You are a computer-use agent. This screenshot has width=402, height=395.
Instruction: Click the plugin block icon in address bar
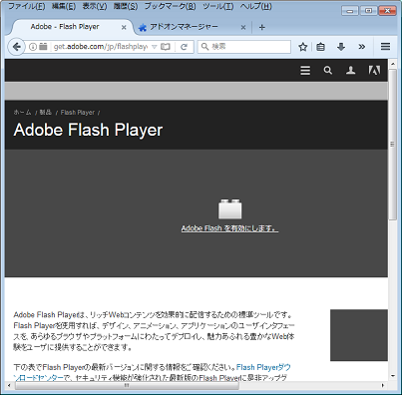point(43,47)
